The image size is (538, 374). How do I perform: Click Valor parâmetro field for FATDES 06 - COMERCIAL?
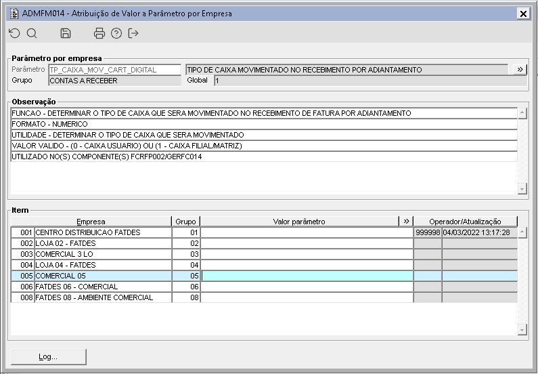click(307, 287)
